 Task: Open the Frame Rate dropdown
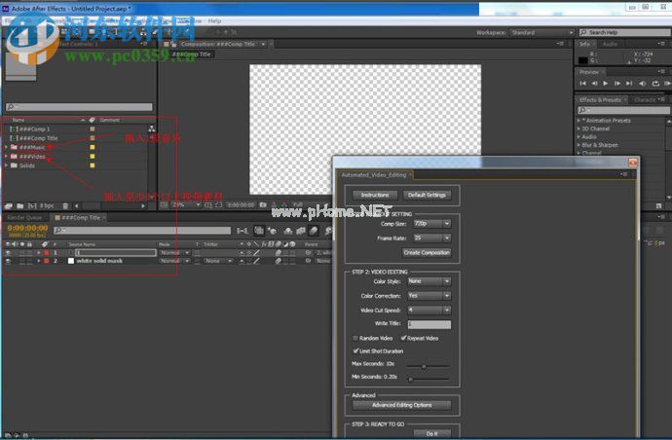[431, 238]
